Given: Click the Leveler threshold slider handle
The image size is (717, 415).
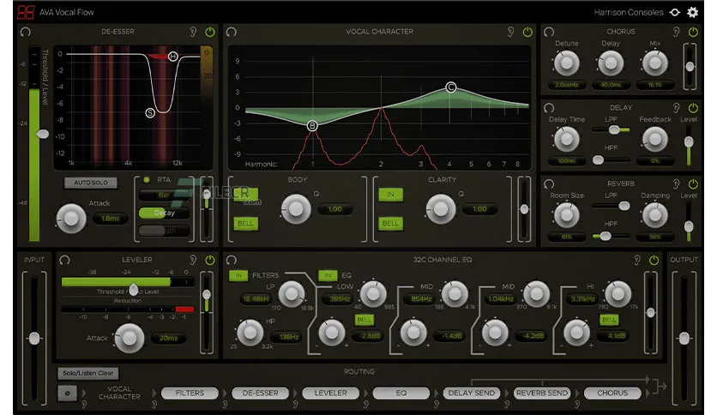Looking at the screenshot, I should (x=134, y=288).
